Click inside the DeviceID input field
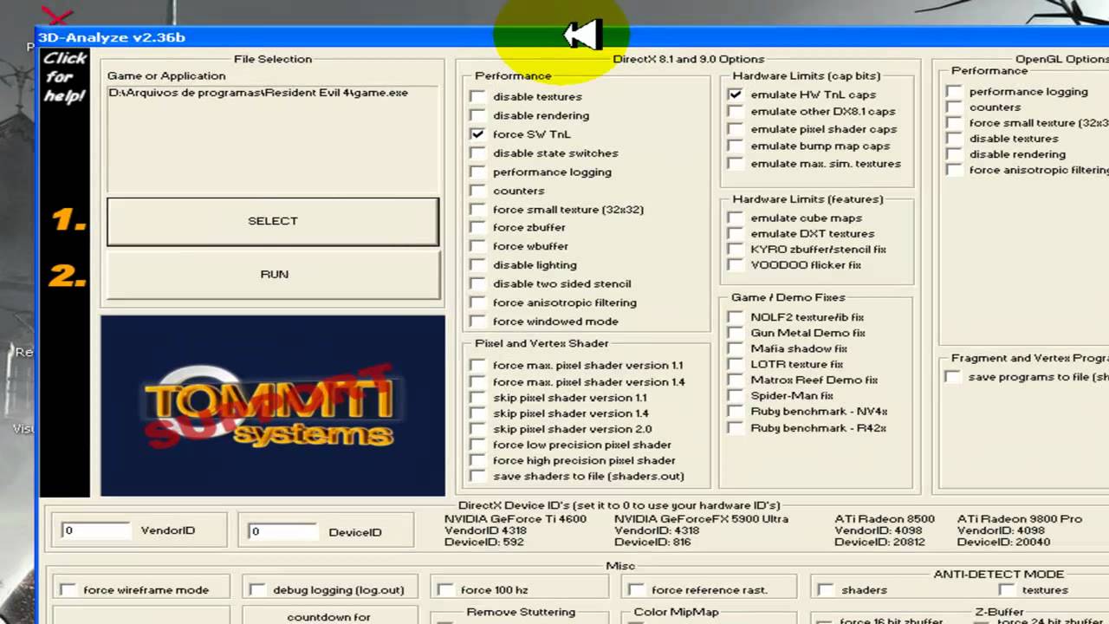The image size is (1109, 624). [282, 531]
